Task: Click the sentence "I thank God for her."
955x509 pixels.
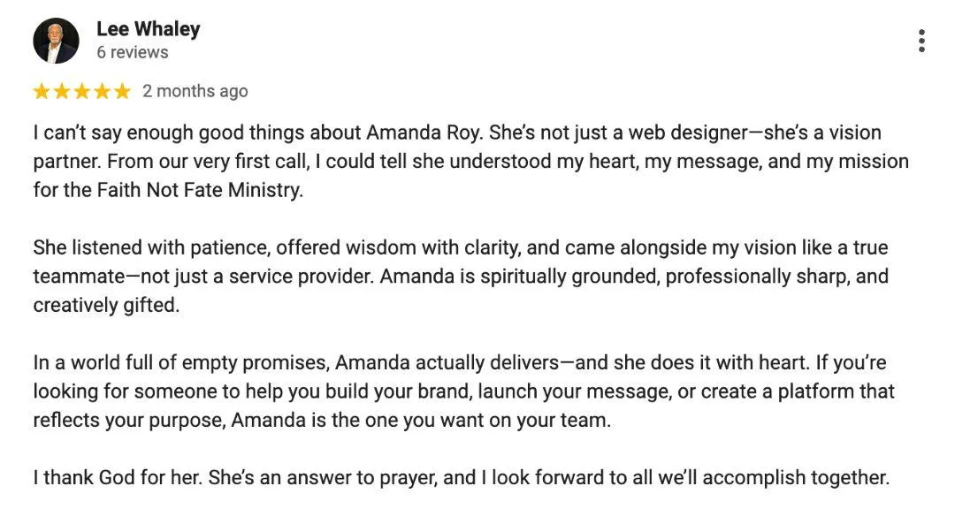Action: 118,478
